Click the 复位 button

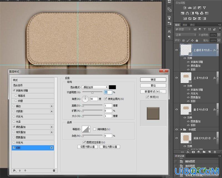click(153, 86)
